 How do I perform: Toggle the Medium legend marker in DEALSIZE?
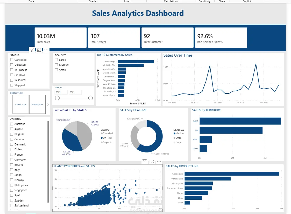[174, 133]
